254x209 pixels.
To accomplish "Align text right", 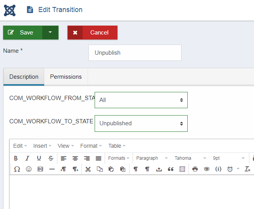I will [x=87, y=158].
